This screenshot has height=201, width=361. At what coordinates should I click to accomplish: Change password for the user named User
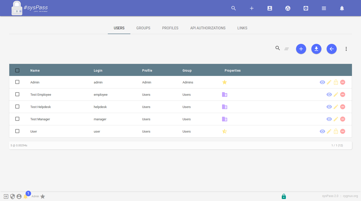click(336, 131)
